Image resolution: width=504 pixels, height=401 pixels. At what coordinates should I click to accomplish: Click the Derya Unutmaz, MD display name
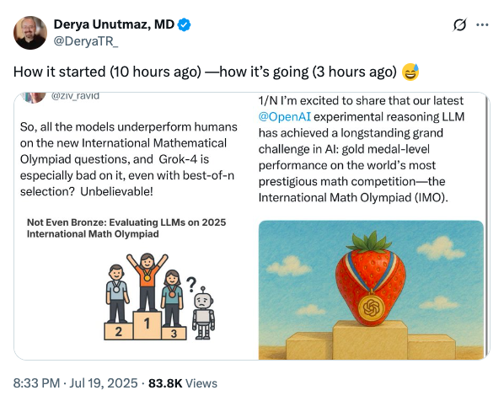tap(114, 24)
